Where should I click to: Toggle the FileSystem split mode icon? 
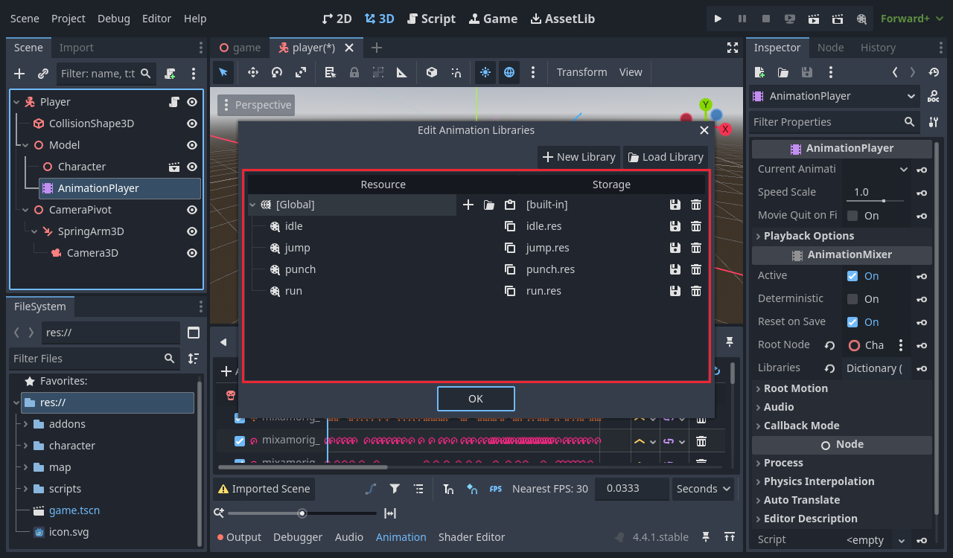coord(194,333)
